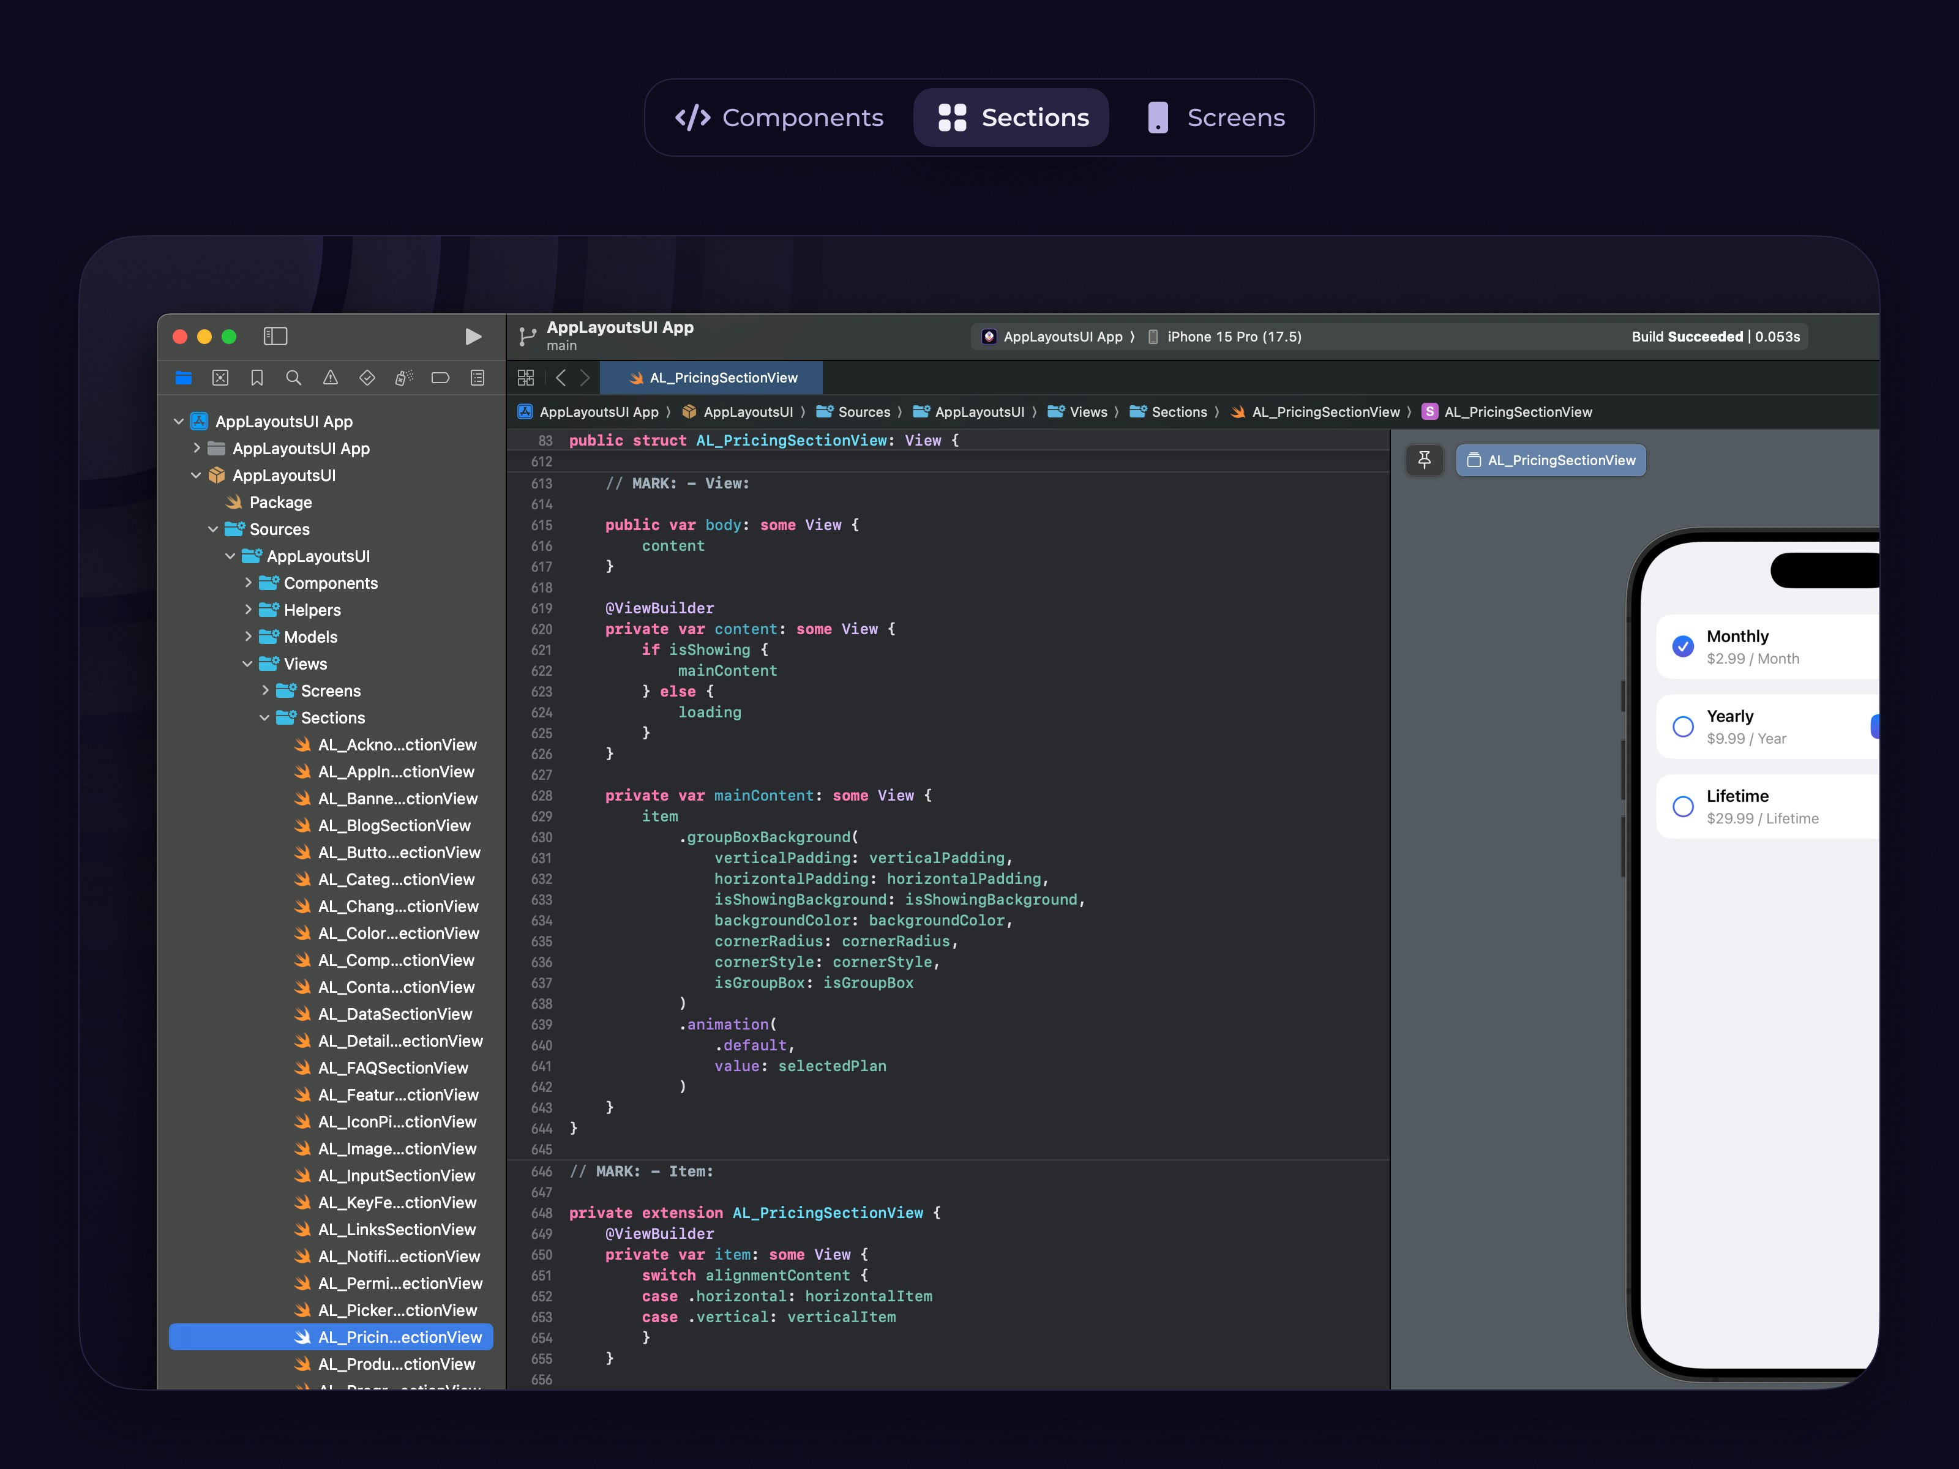Image resolution: width=1959 pixels, height=1469 pixels.
Task: Open the Find navigator magnifier icon
Action: point(294,378)
